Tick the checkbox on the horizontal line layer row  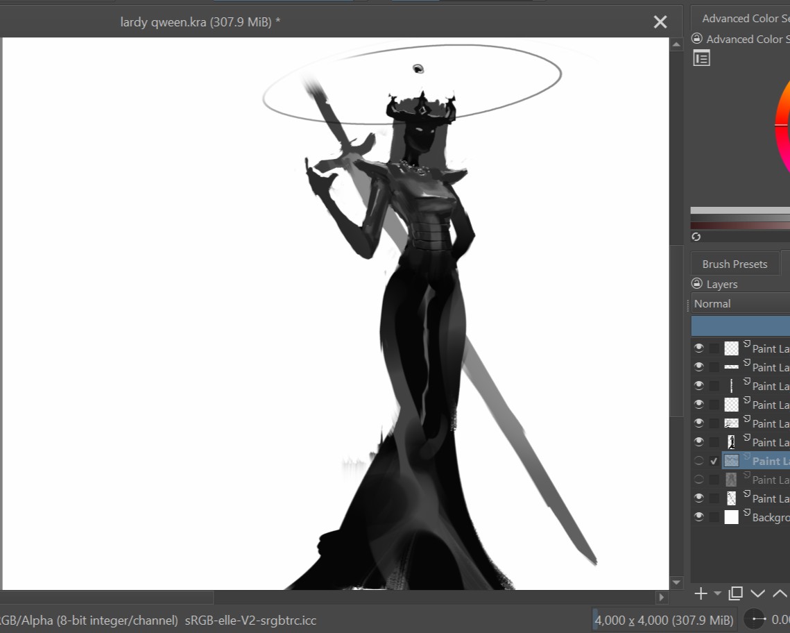point(714,367)
